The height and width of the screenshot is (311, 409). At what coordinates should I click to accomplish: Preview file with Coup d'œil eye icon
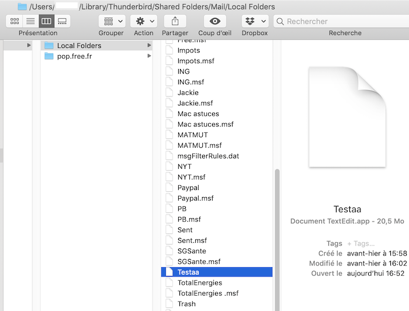214,21
